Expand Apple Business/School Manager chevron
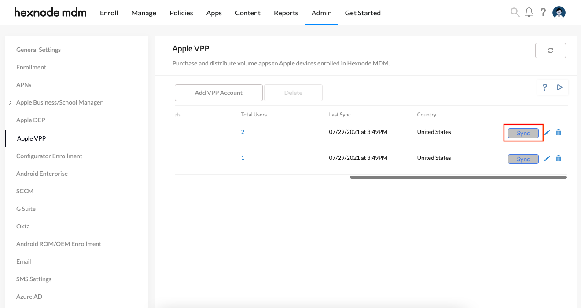The height and width of the screenshot is (308, 581). point(10,102)
